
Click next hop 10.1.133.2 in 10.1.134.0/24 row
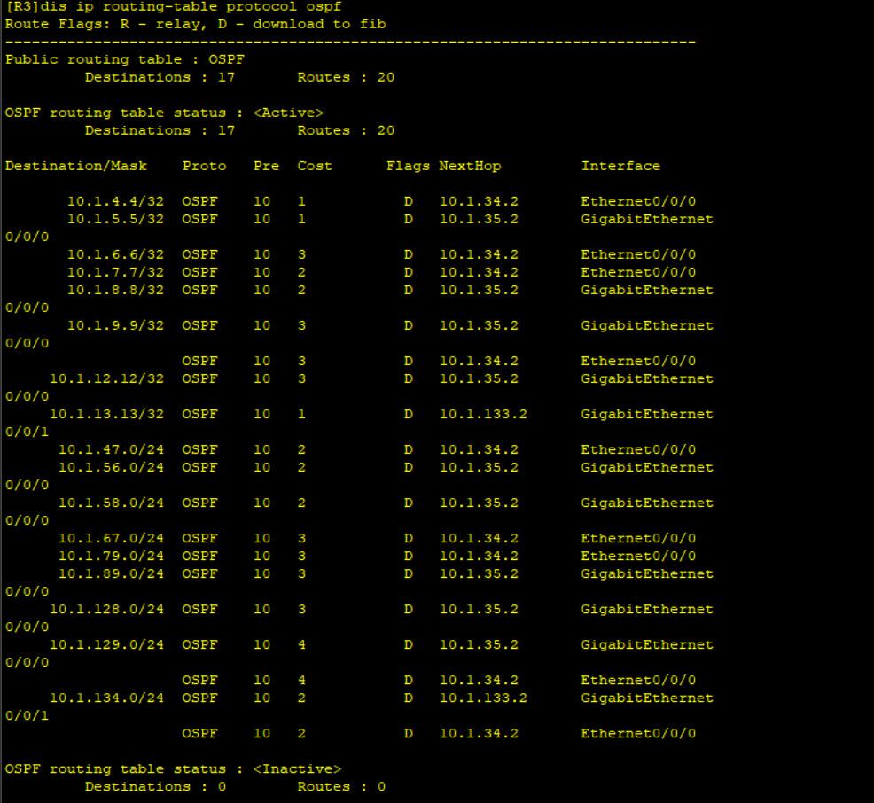tap(483, 698)
